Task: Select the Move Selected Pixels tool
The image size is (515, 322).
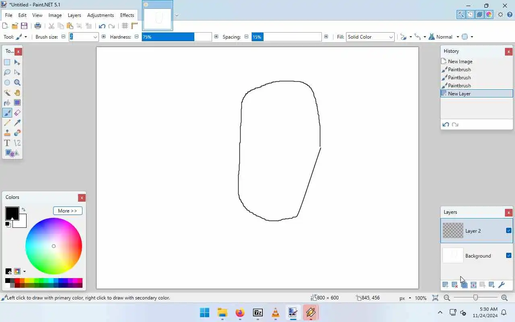Action: click(x=17, y=62)
